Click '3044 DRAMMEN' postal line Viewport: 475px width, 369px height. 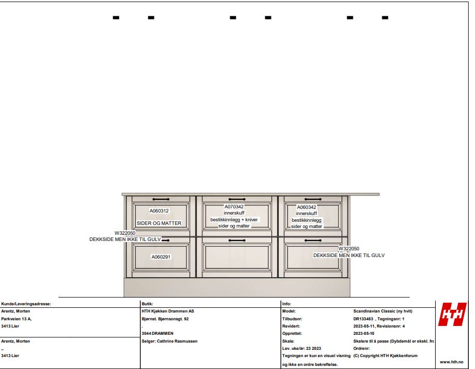[x=157, y=333]
